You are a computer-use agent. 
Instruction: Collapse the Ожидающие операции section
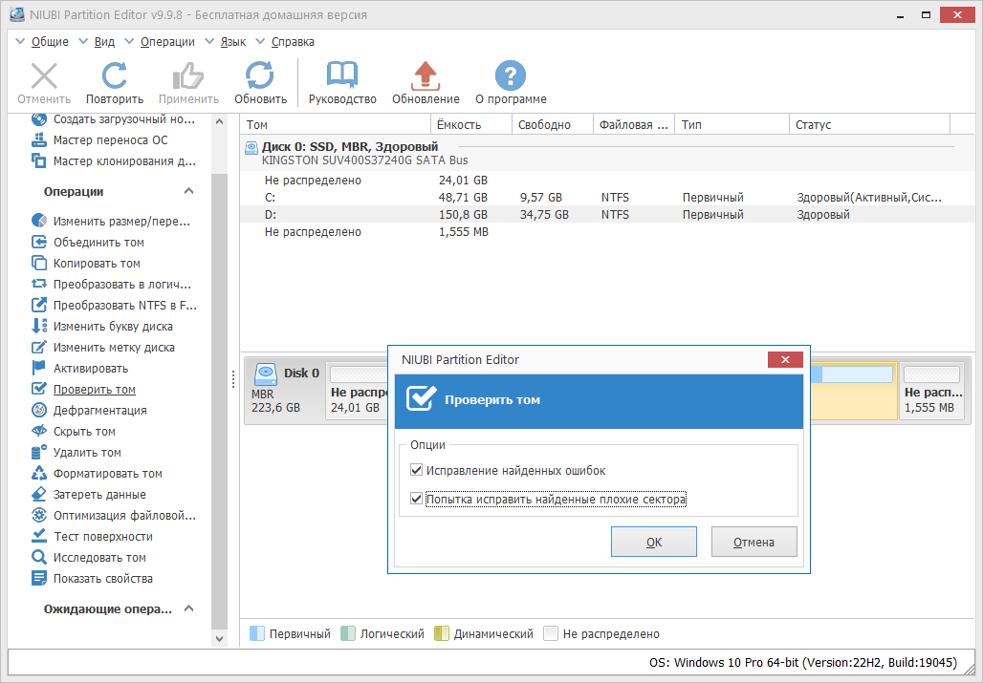pos(188,608)
